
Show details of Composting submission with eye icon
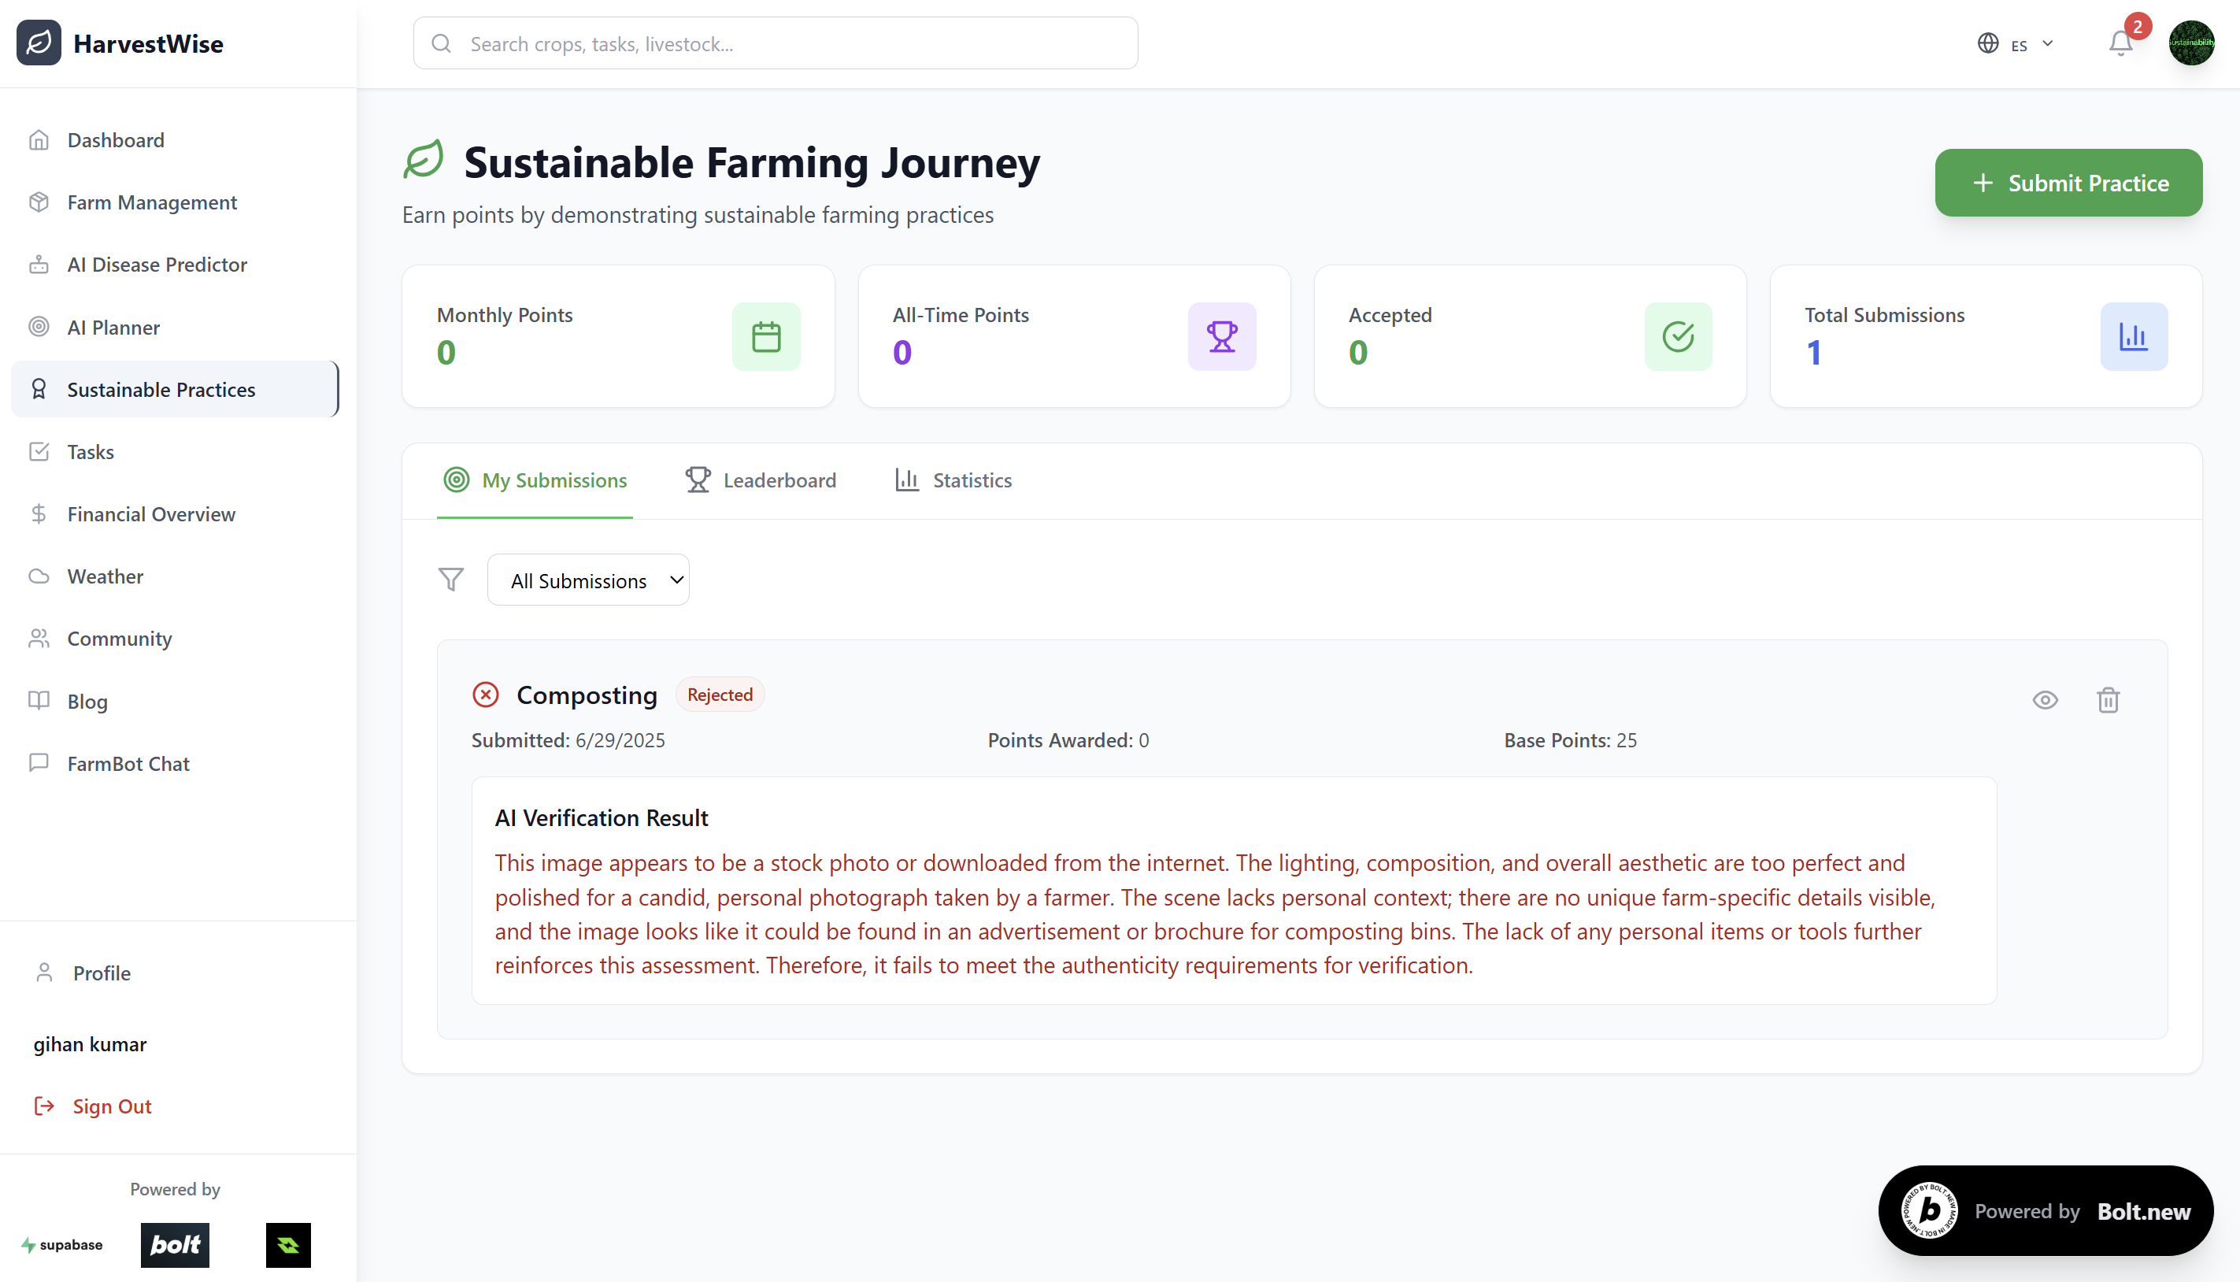click(2046, 700)
